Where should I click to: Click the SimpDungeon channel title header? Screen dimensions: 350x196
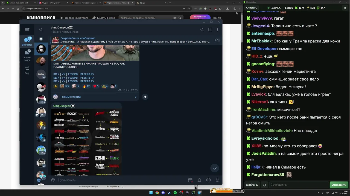point(62,27)
